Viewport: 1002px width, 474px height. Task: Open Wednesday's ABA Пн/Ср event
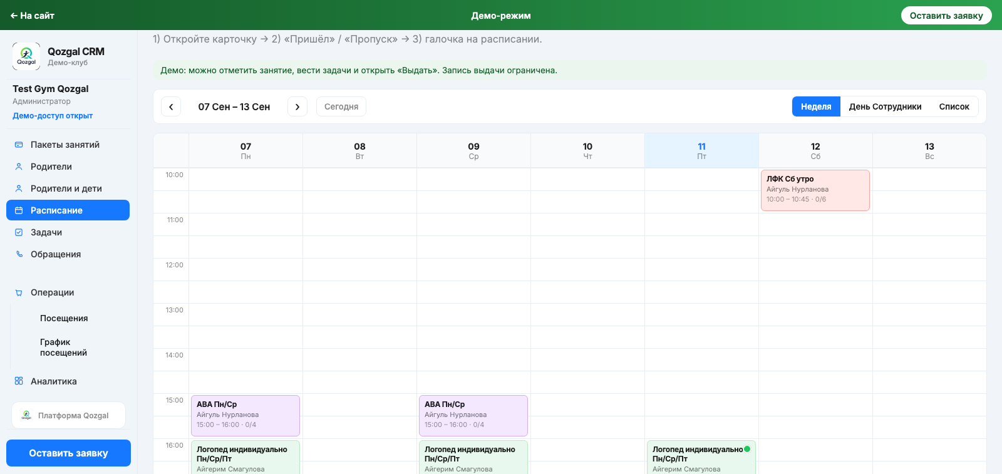click(473, 416)
